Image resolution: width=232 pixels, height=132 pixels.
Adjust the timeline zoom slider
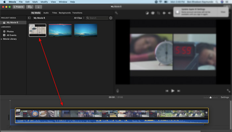[x=210, y=97]
